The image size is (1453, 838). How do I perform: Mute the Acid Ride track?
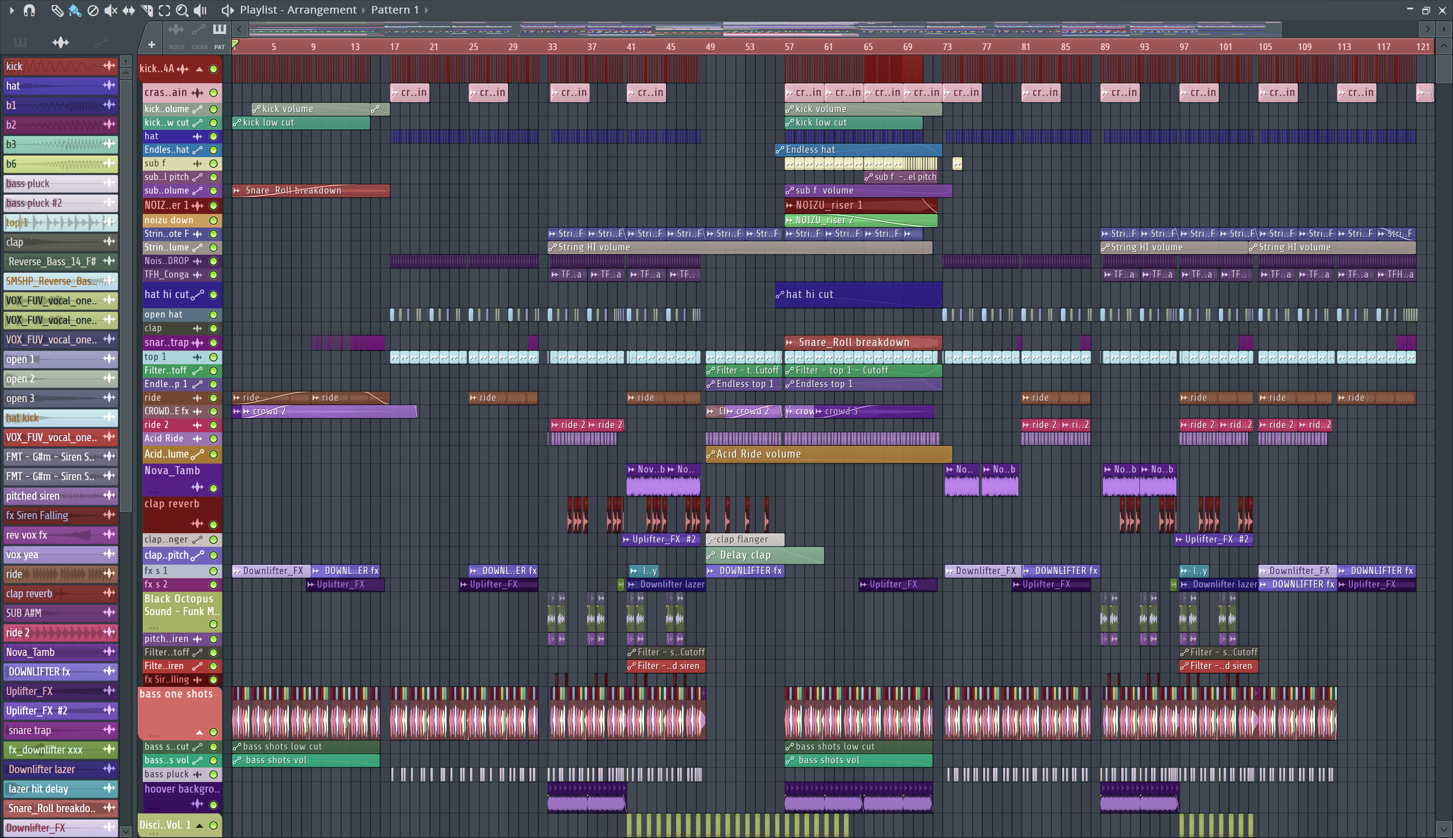214,439
